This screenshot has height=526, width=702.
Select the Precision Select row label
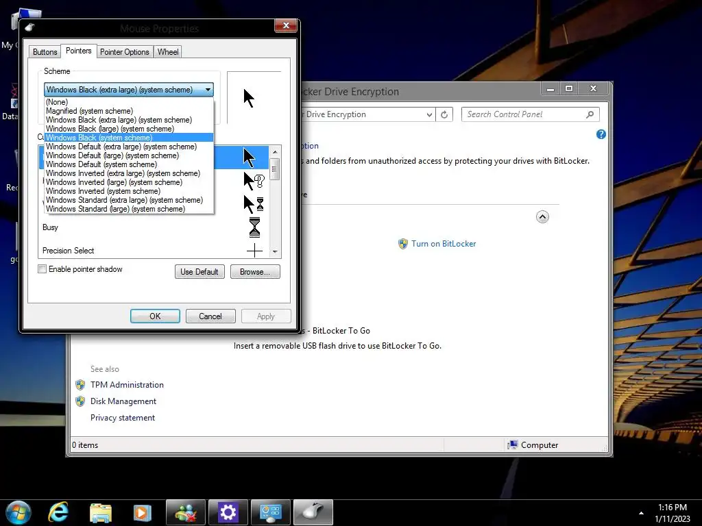tap(68, 251)
